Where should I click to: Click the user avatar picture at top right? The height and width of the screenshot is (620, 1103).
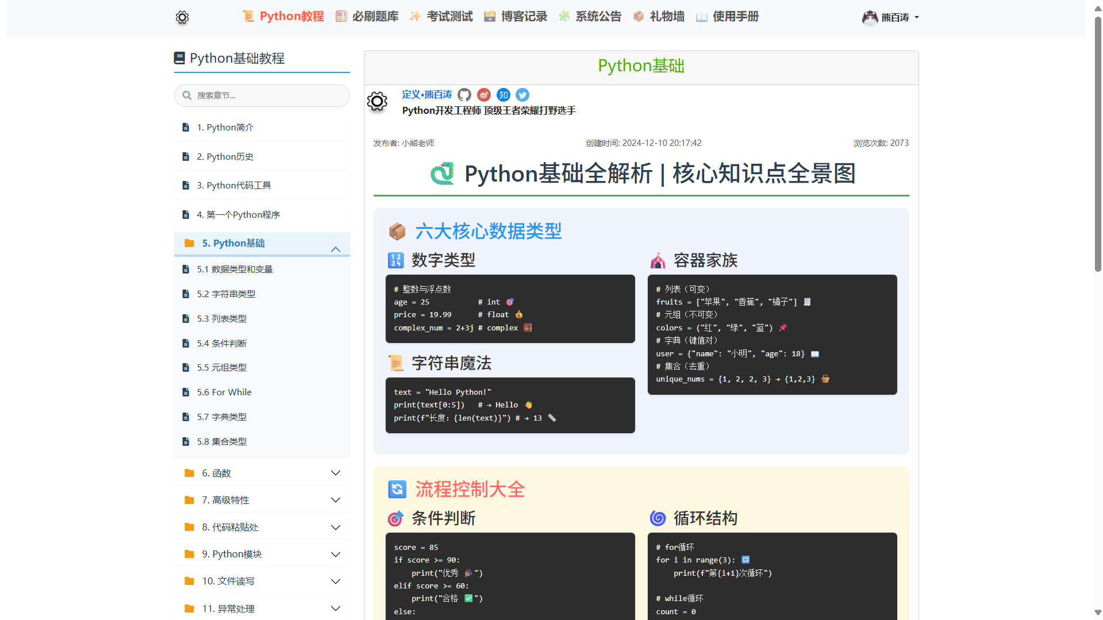tap(870, 17)
